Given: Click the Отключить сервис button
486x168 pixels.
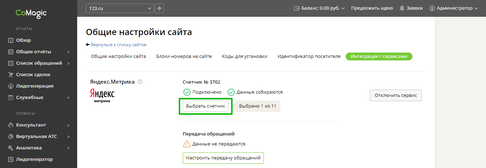Looking at the screenshot, I should (396, 95).
